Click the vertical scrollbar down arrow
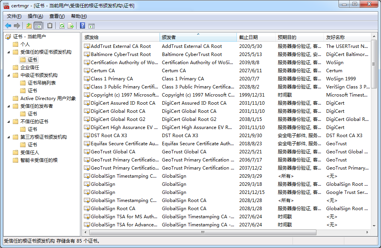Viewport: 381px width, 248px height. (374, 226)
